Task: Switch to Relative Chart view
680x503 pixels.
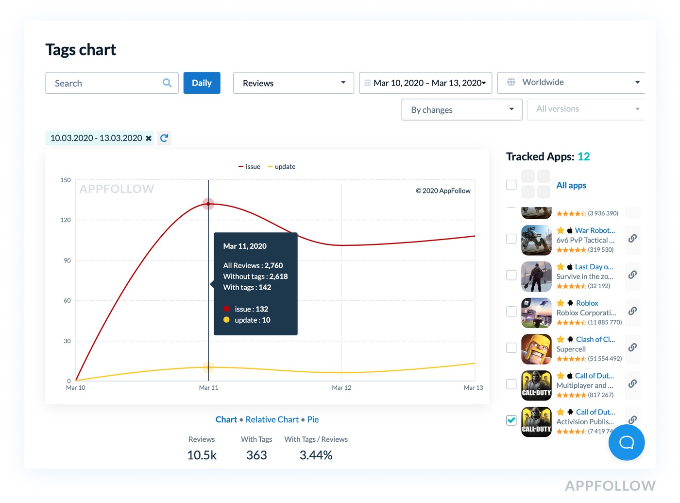Action: [272, 419]
